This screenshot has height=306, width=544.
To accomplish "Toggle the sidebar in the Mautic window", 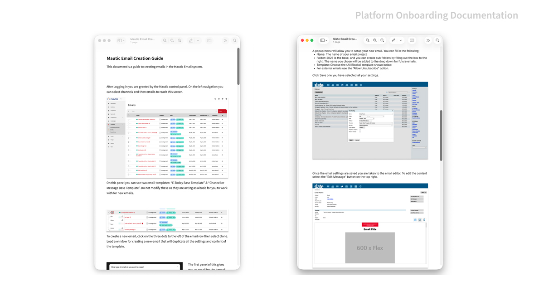I will coord(120,40).
